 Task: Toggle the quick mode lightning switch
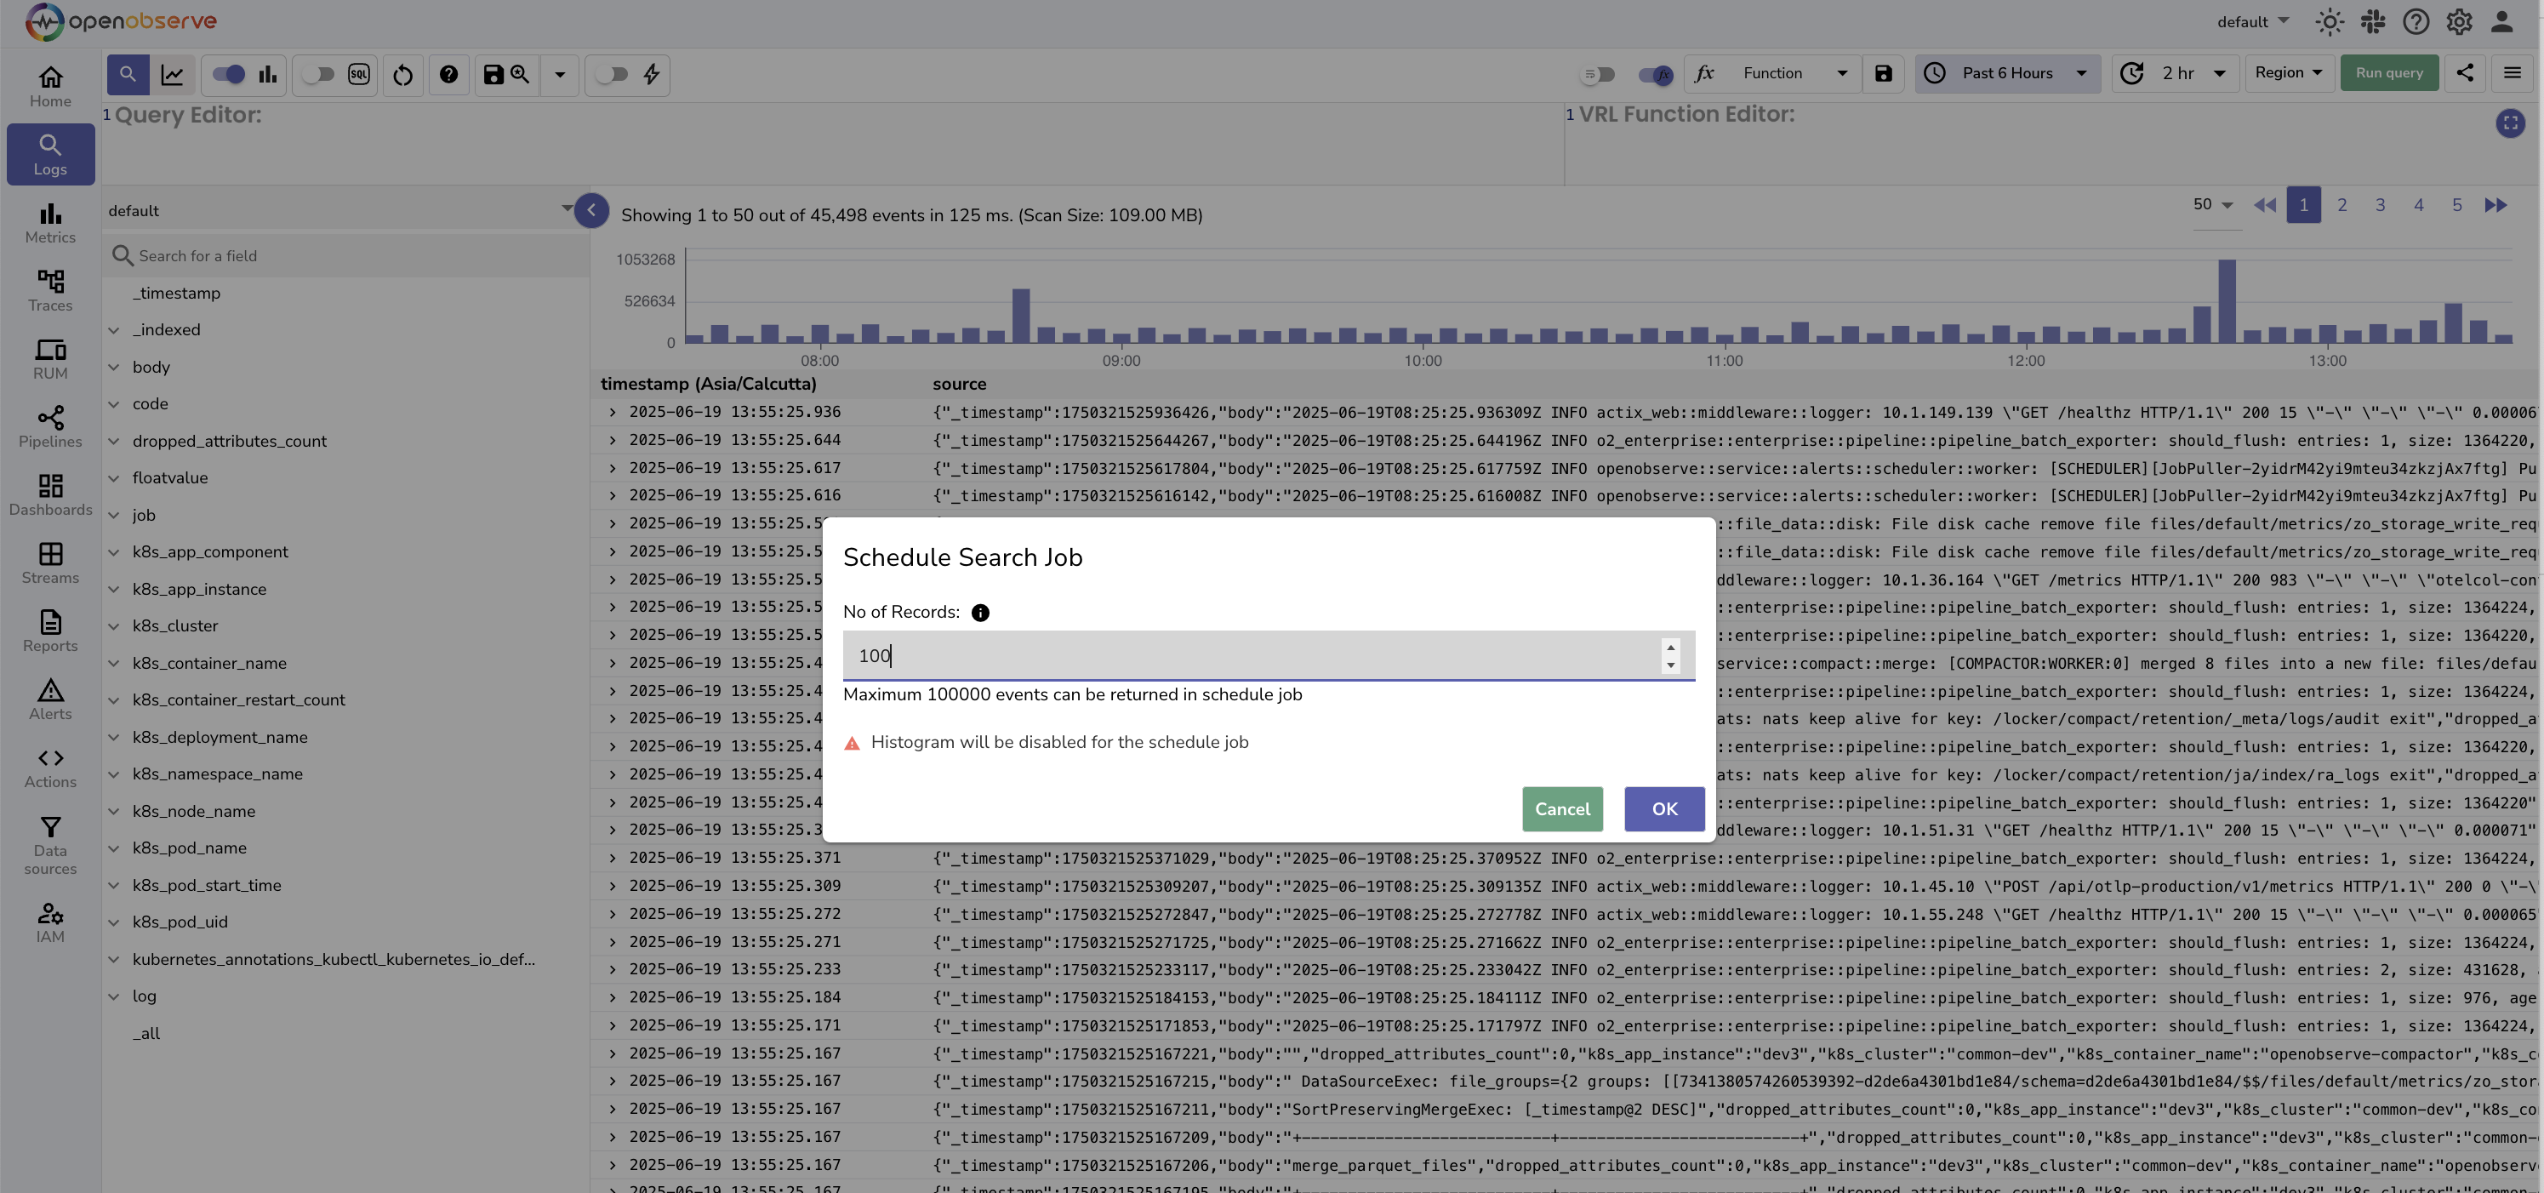click(x=613, y=74)
